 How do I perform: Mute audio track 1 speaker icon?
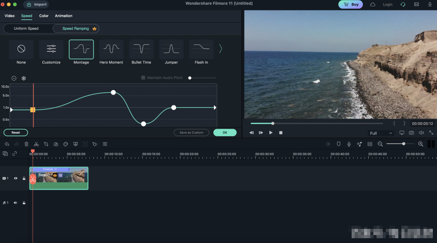[16, 203]
